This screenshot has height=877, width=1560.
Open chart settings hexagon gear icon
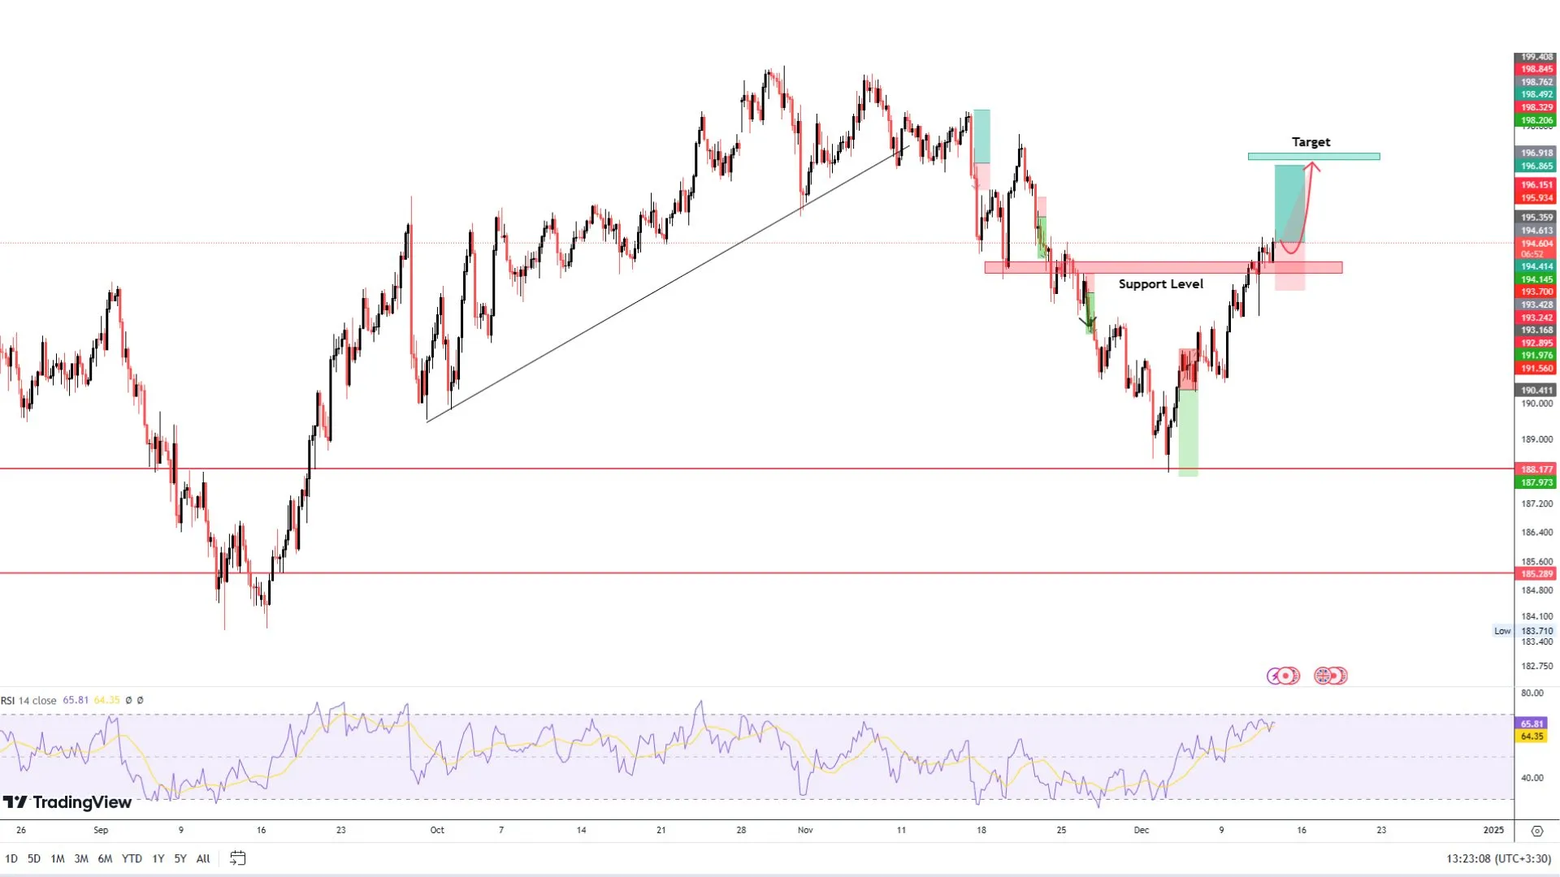coord(1536,831)
